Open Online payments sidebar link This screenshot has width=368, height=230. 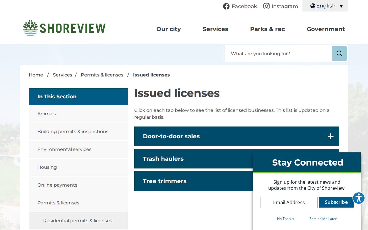click(78, 185)
